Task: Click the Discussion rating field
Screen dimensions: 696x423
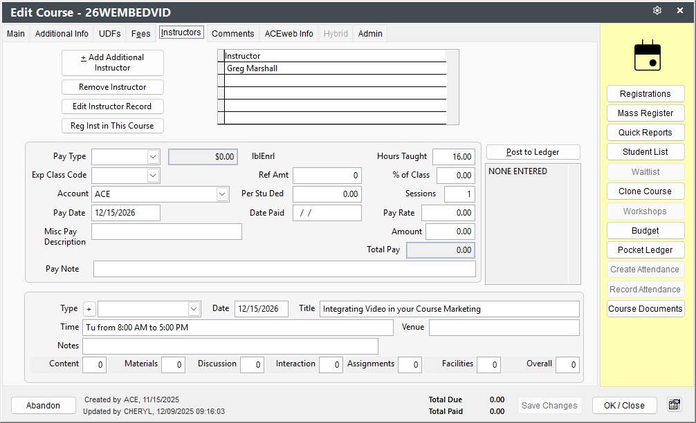Action: coord(252,364)
